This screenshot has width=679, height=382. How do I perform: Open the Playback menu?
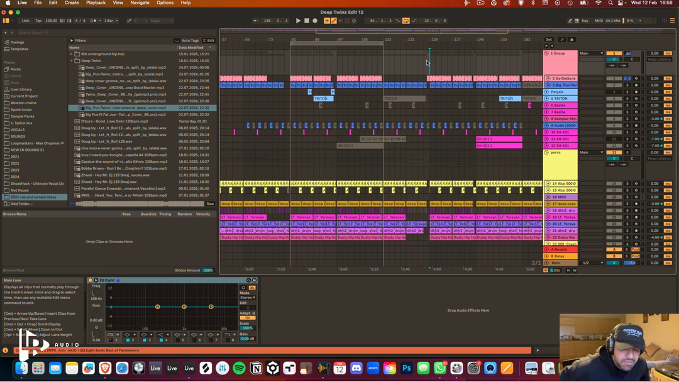click(96, 3)
